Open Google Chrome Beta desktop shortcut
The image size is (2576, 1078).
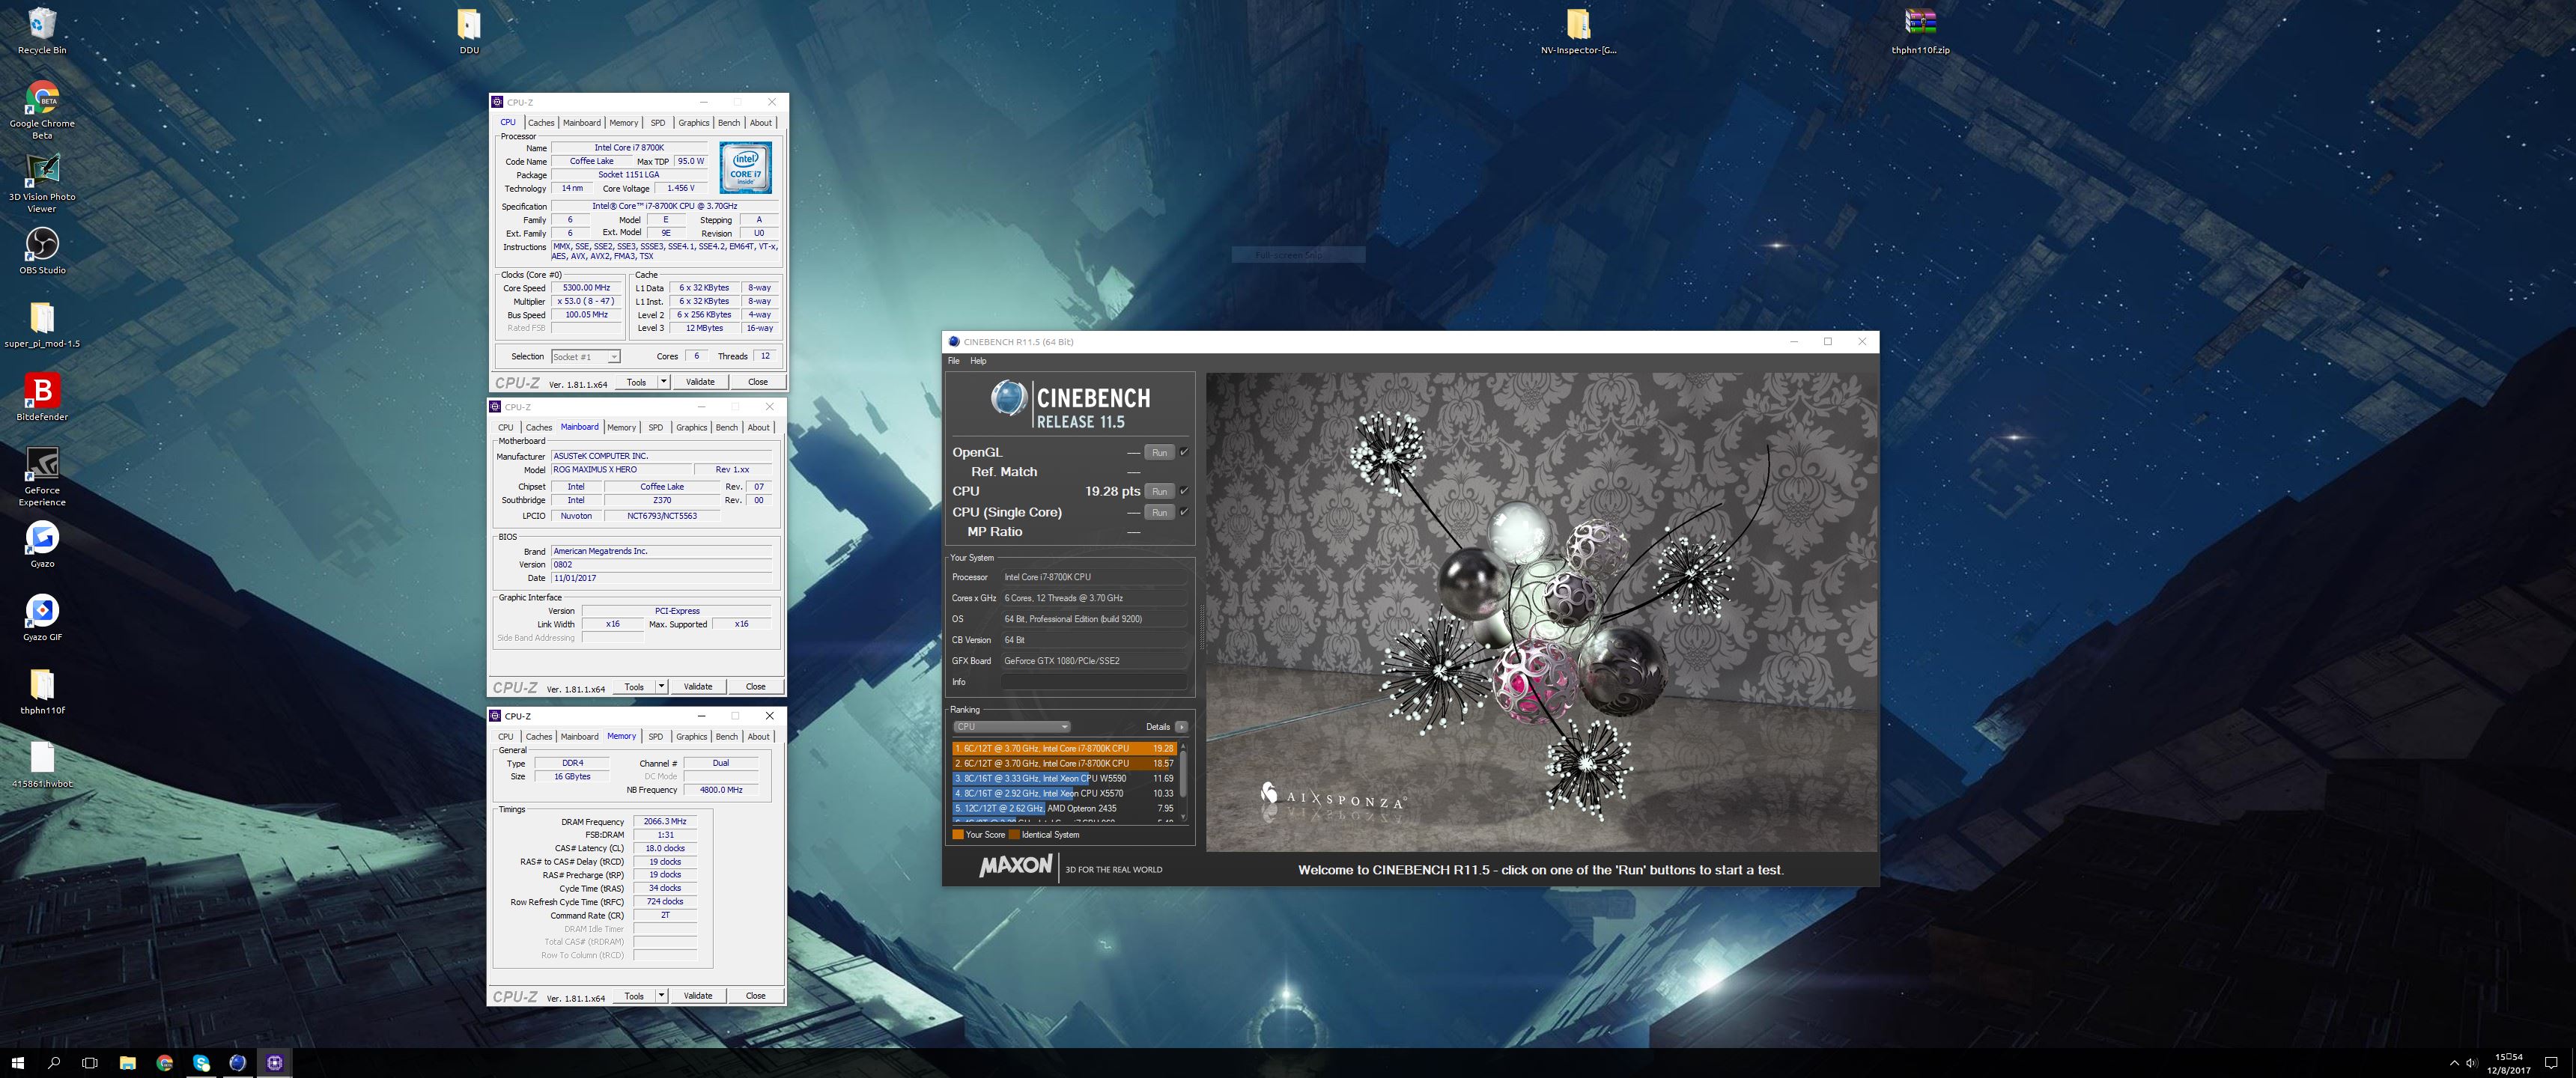42,110
